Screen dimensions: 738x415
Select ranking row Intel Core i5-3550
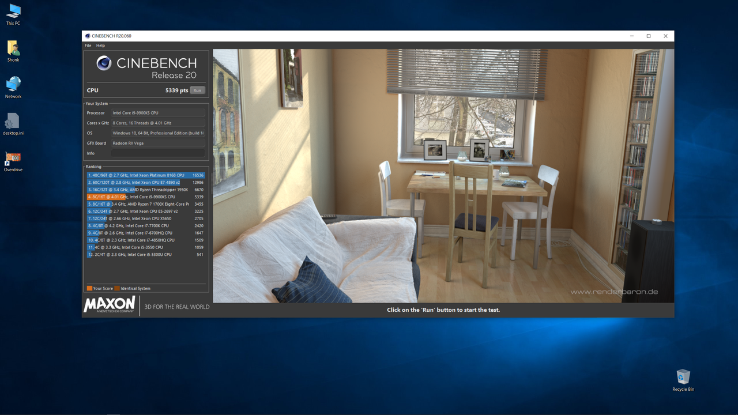[x=146, y=247]
